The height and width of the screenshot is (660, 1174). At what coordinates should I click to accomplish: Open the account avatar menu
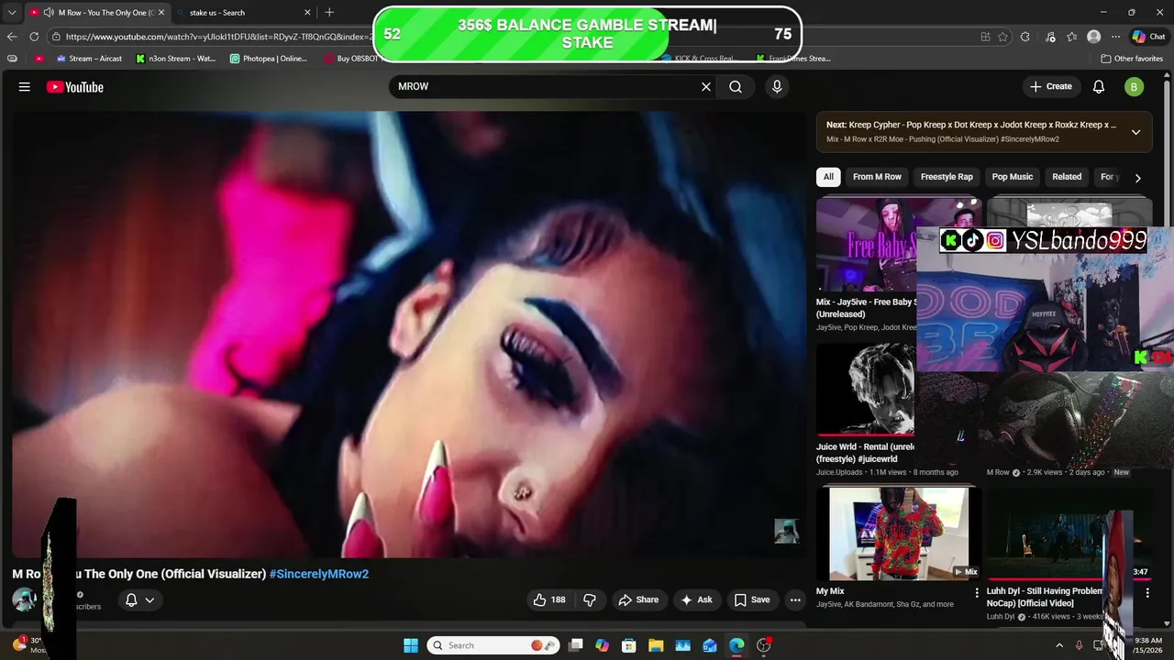click(x=1134, y=87)
